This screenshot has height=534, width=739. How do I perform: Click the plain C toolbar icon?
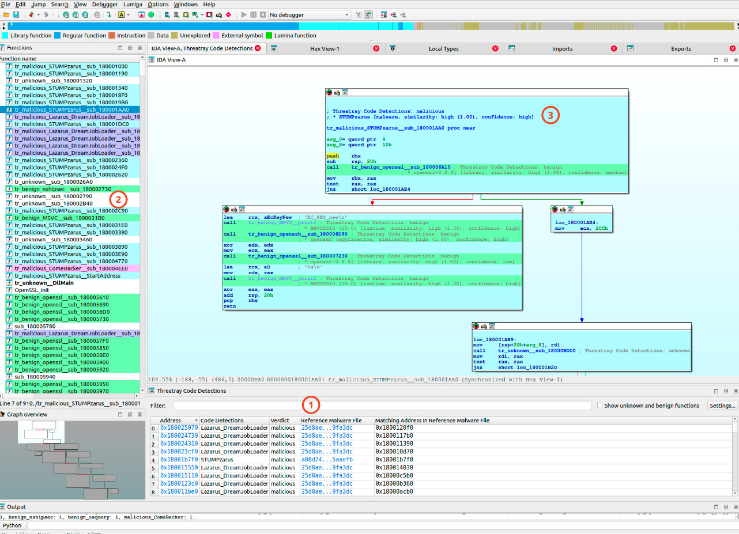[359, 14]
